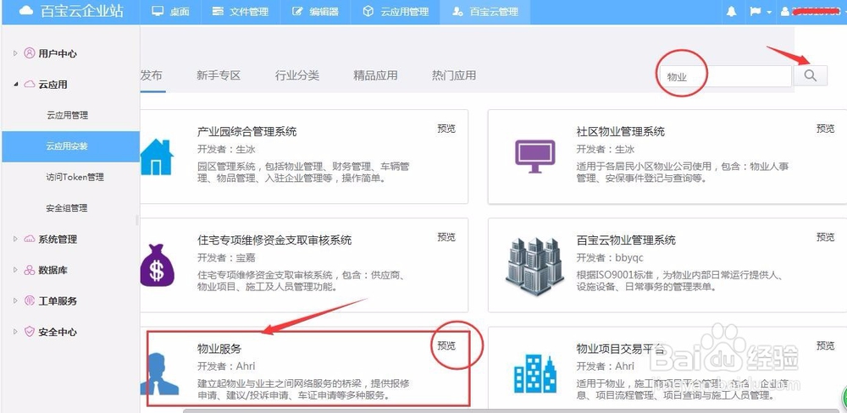Click the 系统管理 sidebar icon
847x413 pixels.
(29, 239)
